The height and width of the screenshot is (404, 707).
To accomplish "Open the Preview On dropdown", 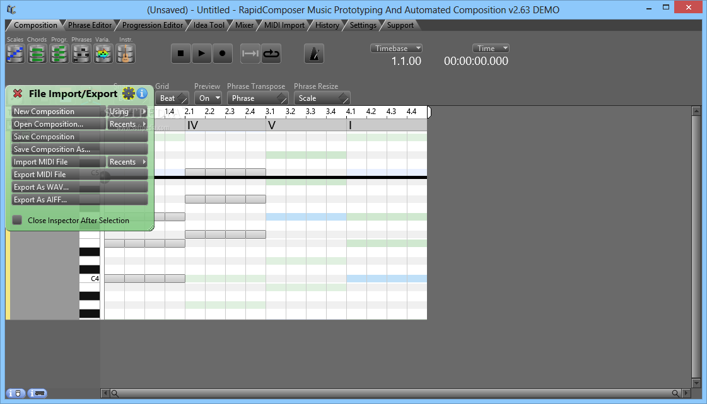I will [x=208, y=98].
